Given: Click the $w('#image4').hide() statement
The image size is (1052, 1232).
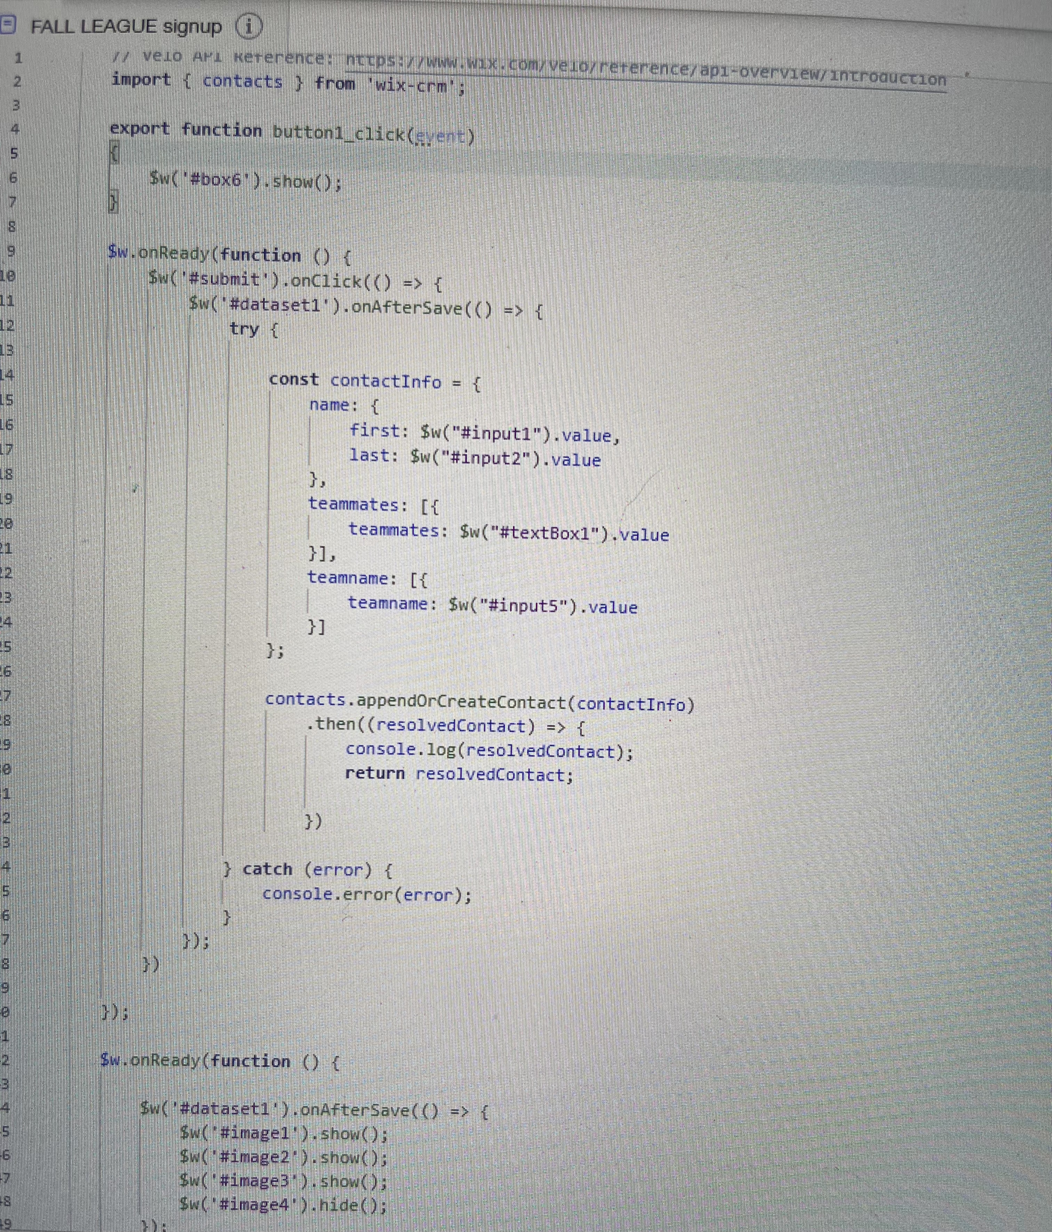Looking at the screenshot, I should (x=283, y=1204).
